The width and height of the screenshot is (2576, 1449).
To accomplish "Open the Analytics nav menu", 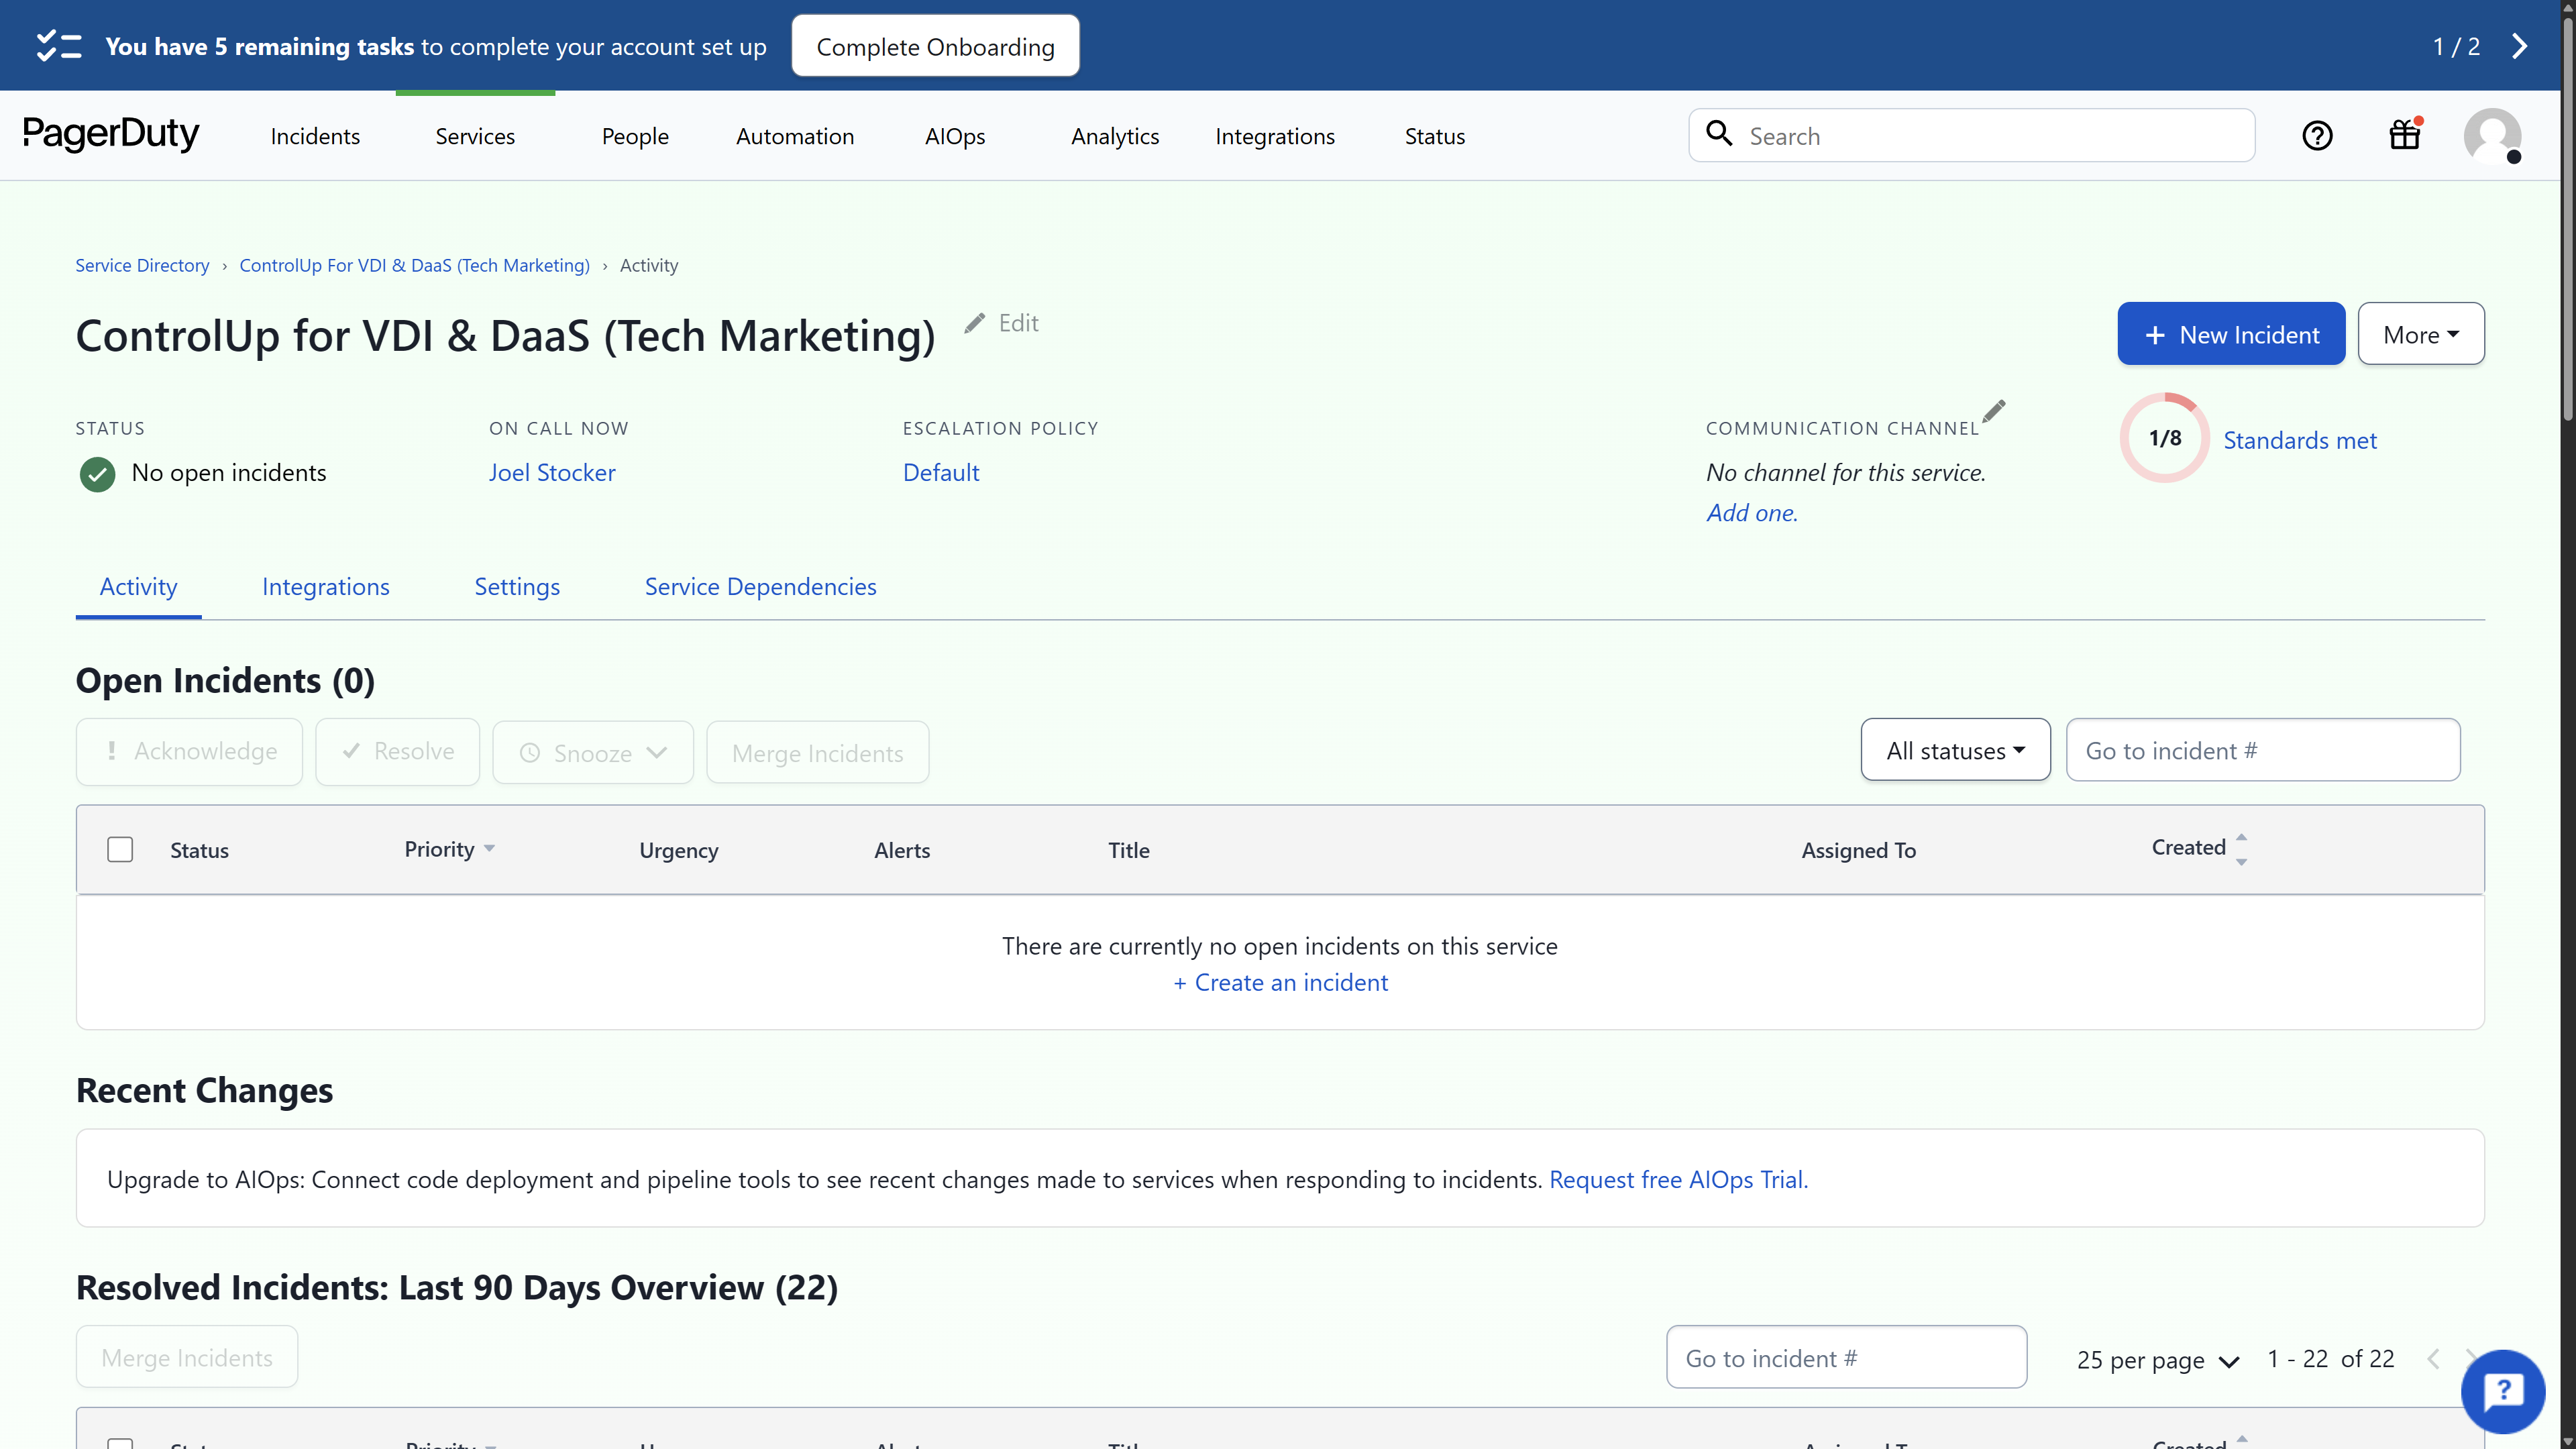I will (1115, 136).
